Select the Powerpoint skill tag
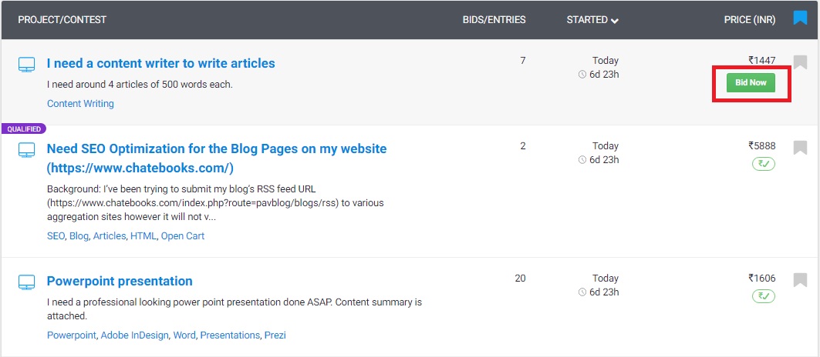 click(72, 335)
